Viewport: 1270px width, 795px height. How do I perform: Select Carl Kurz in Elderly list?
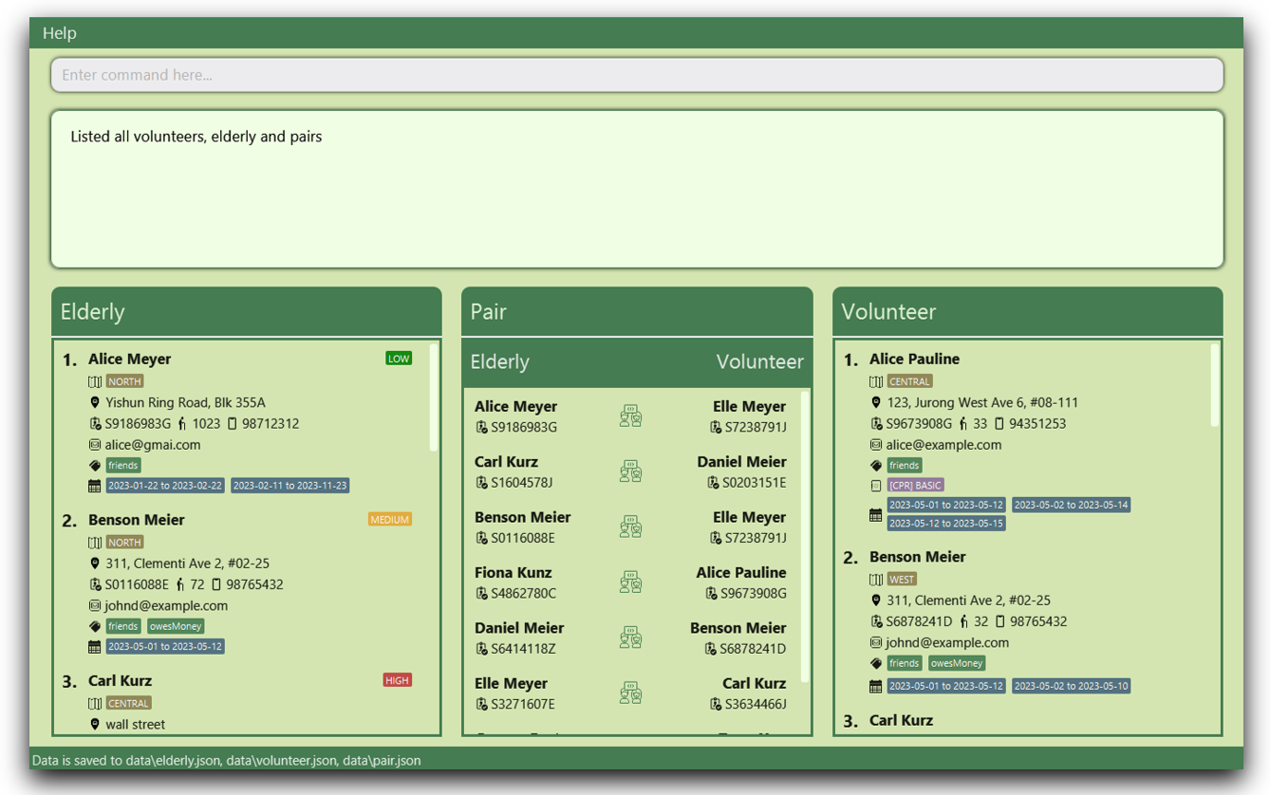(x=121, y=681)
